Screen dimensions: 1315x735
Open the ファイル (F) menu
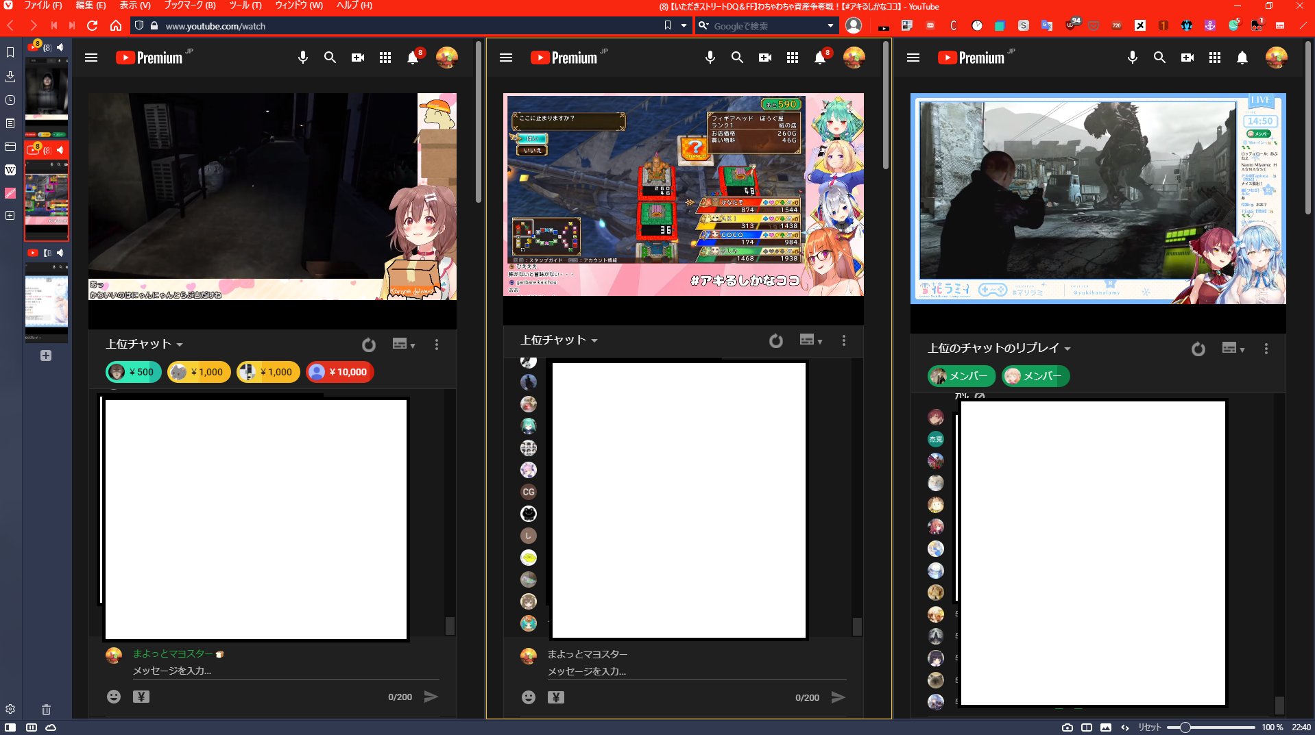[x=43, y=5]
